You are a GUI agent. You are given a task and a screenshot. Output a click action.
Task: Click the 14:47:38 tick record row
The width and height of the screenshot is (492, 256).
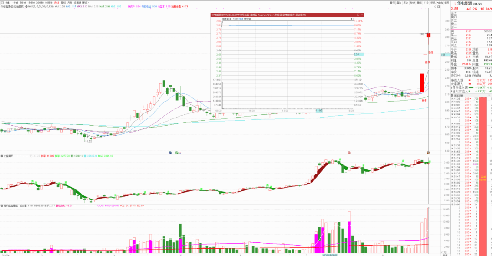coord(471,98)
